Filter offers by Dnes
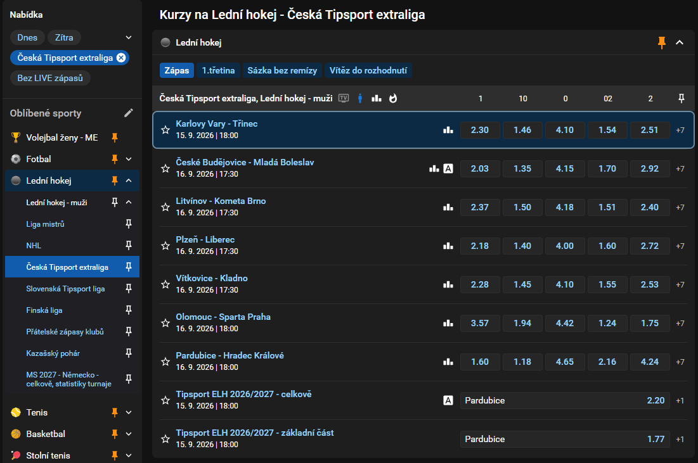Viewport: 698px width, 463px height. [27, 37]
